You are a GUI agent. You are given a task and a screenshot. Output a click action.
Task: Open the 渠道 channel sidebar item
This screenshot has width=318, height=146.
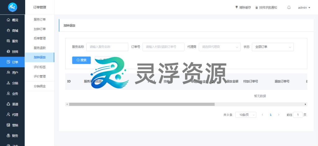12,104
